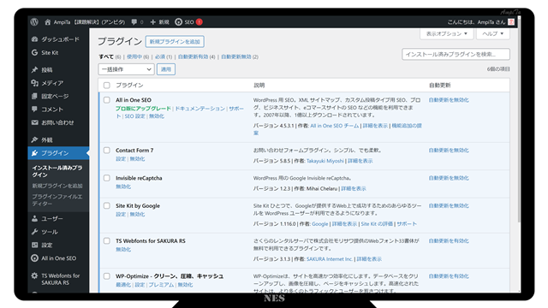Click the home icon beside site name
This screenshot has height=308, width=548.
pyautogui.click(x=48, y=22)
